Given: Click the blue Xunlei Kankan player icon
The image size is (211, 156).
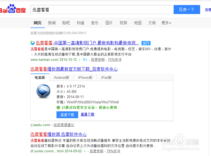Looking at the screenshot, I should point(43,91).
